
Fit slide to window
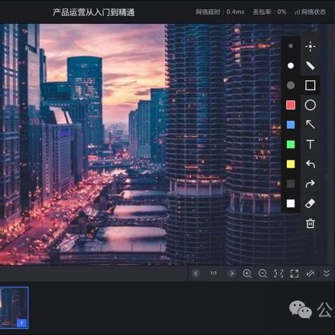click(x=278, y=274)
